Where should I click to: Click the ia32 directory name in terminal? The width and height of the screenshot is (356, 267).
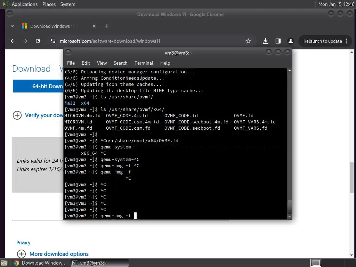tap(70, 103)
